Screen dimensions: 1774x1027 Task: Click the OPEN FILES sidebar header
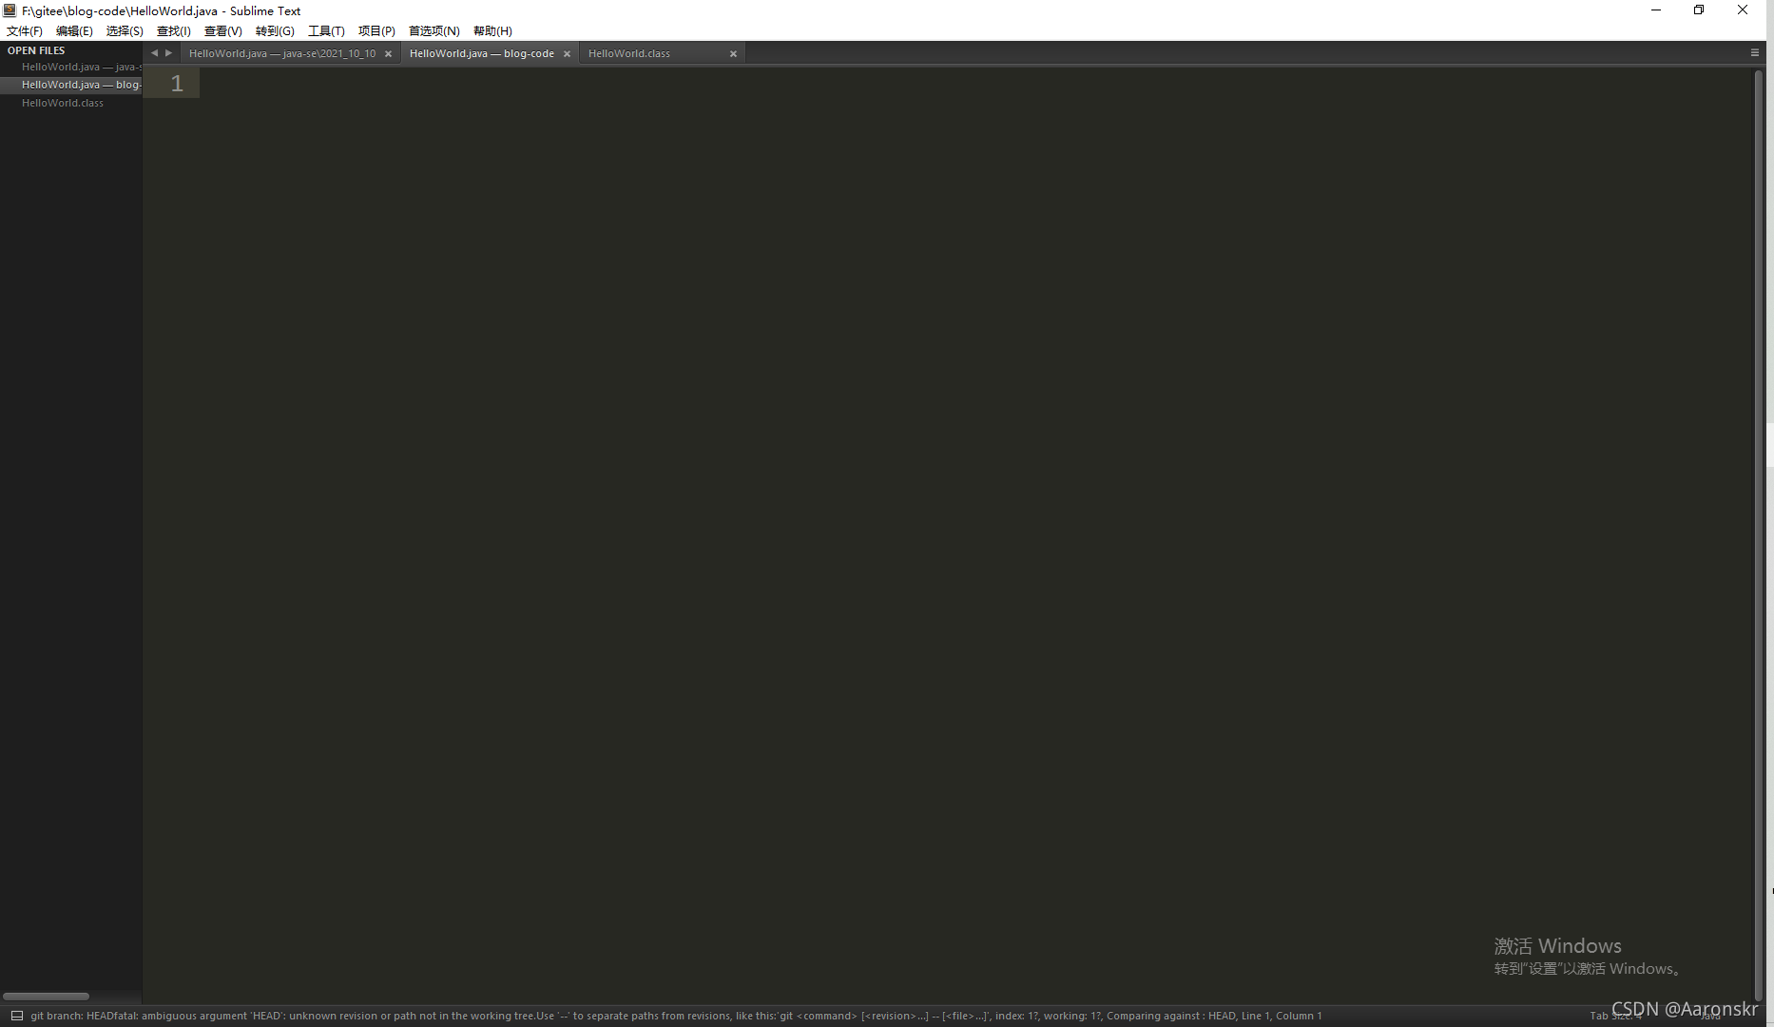(x=36, y=50)
